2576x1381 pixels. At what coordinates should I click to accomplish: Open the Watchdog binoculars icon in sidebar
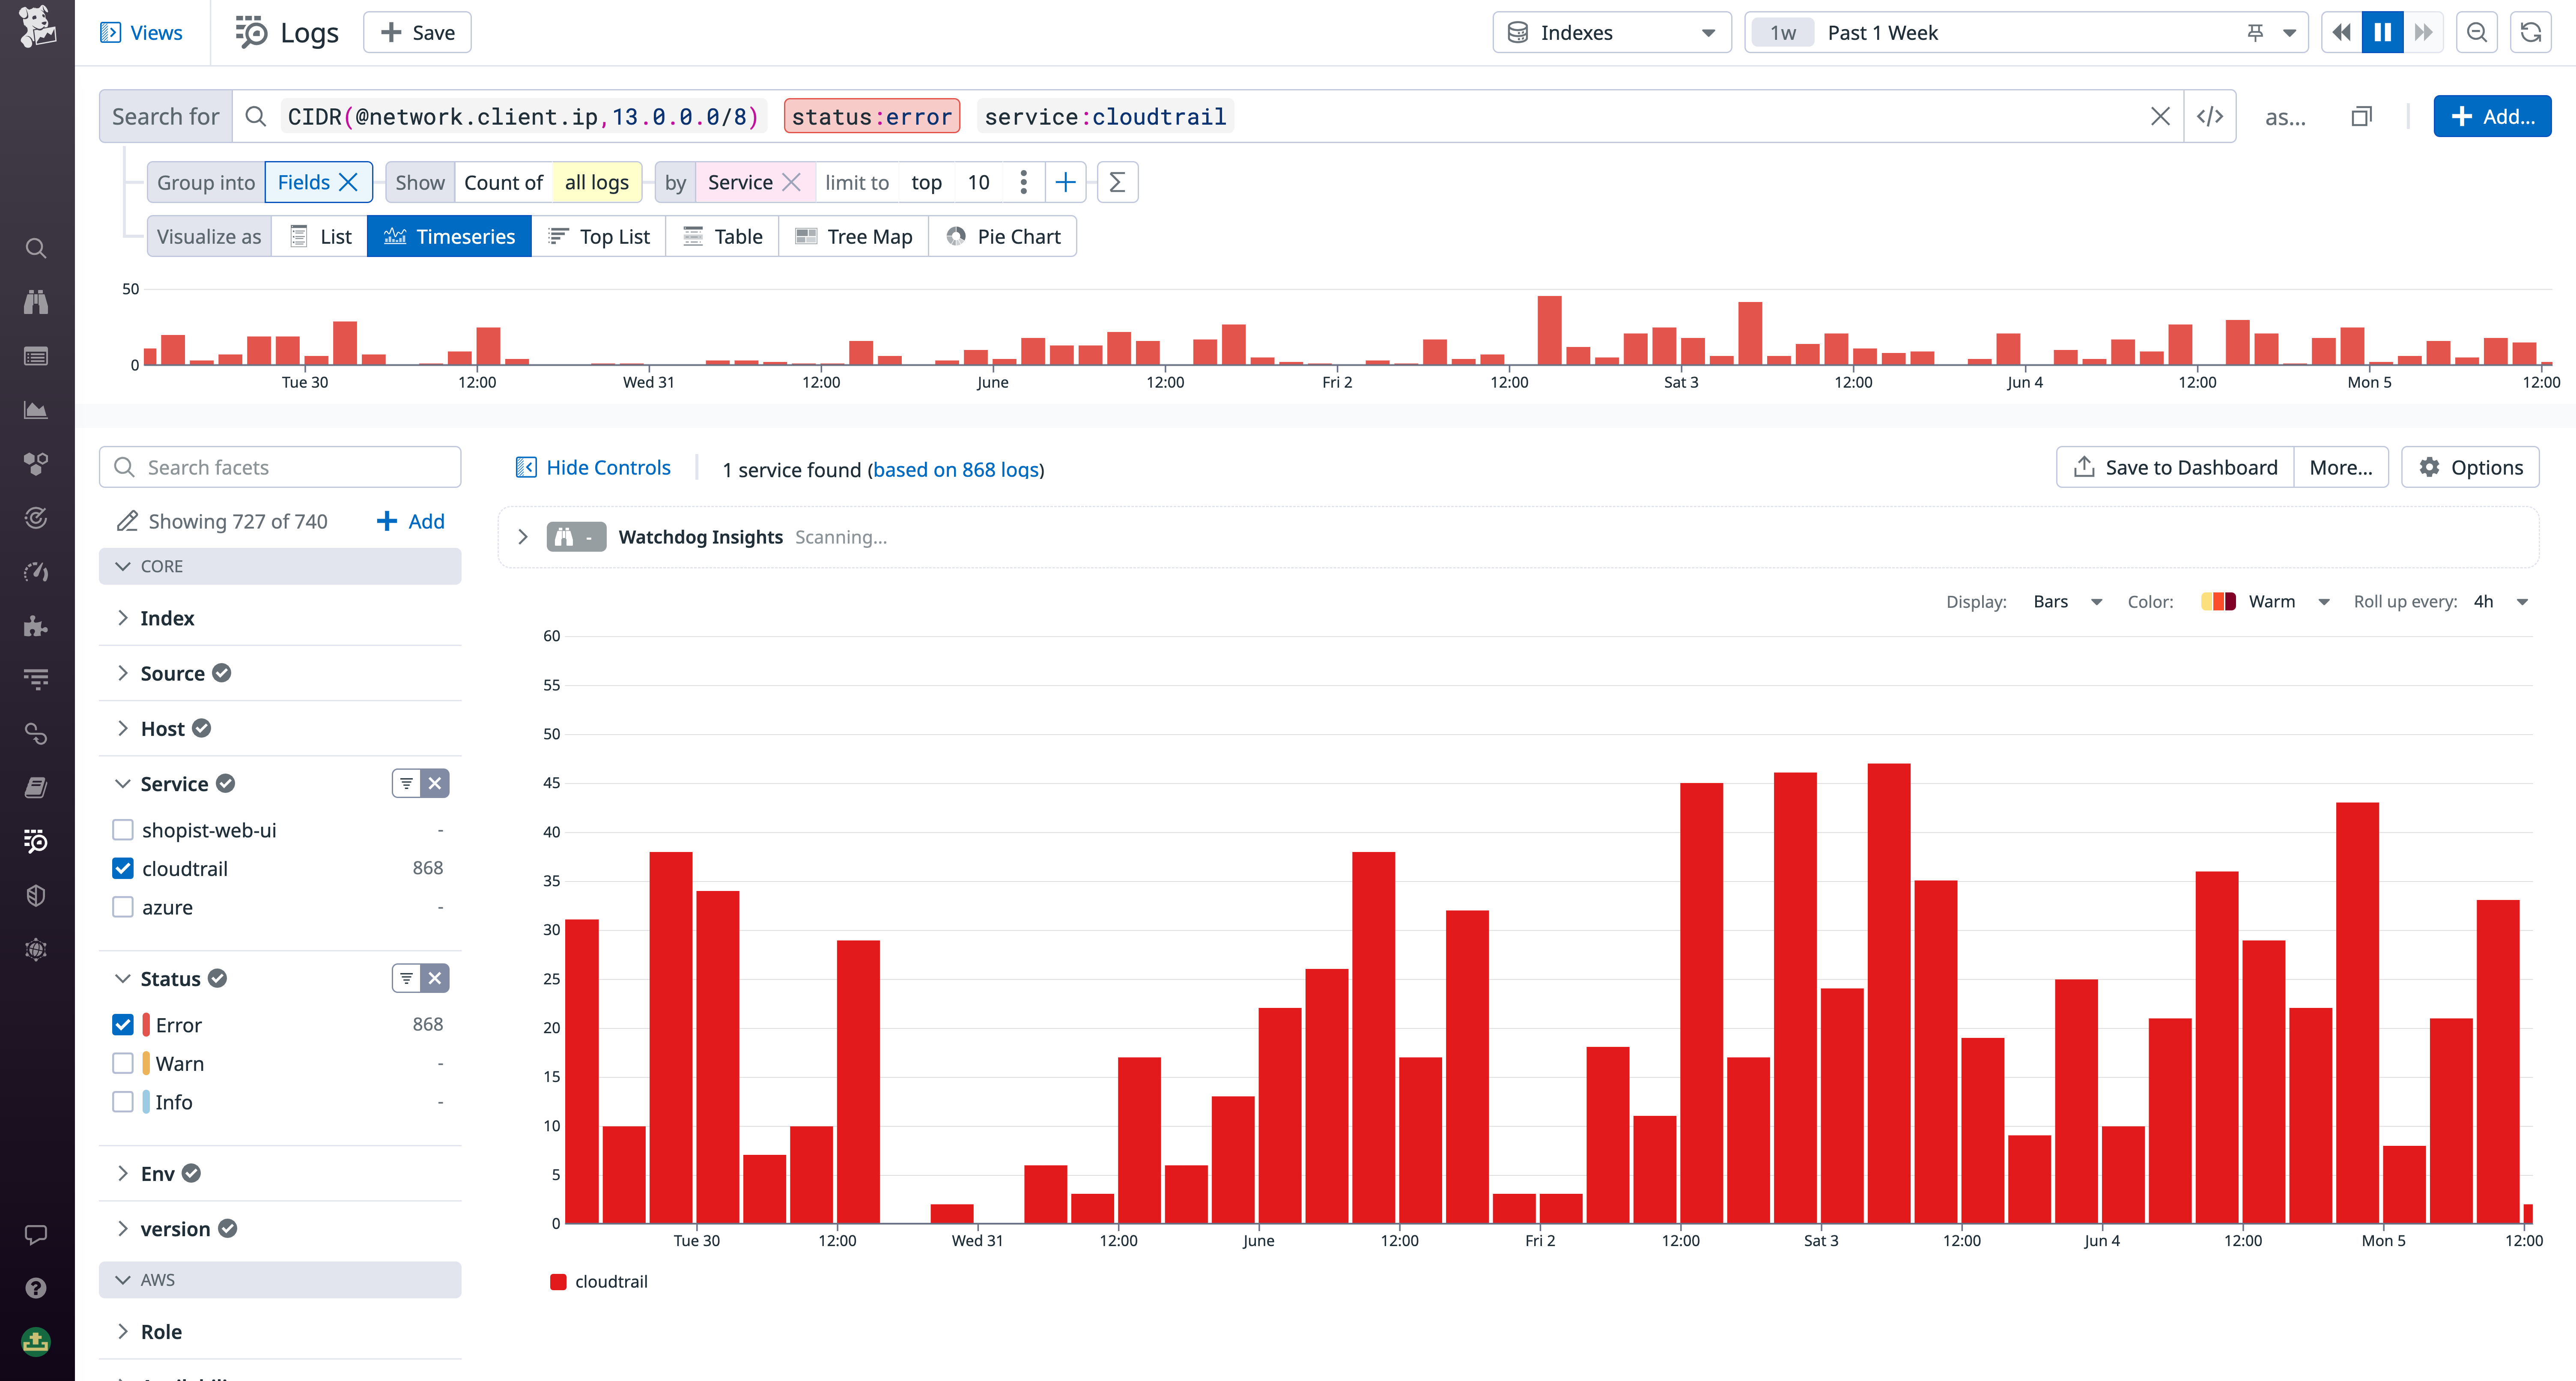36,302
